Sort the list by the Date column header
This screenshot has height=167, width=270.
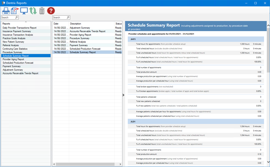[x=60, y=24]
